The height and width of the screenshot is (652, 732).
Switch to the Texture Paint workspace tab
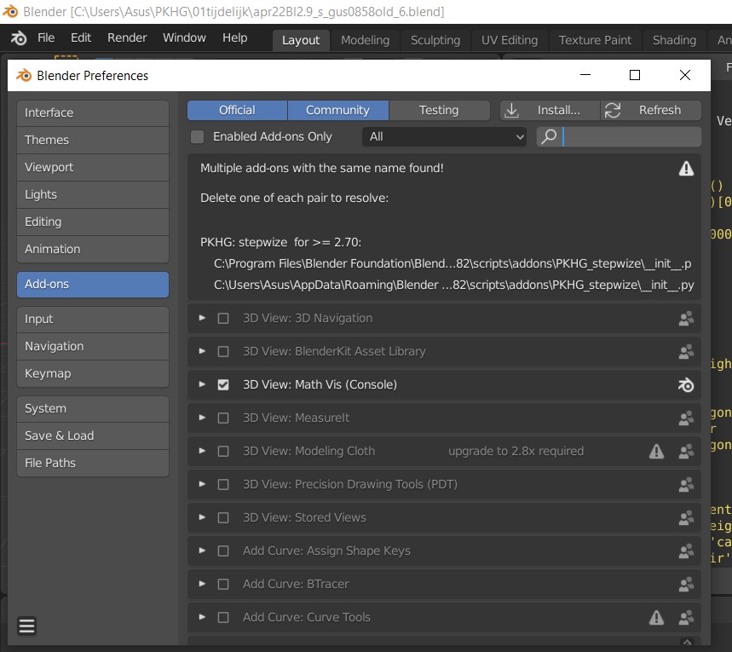595,41
